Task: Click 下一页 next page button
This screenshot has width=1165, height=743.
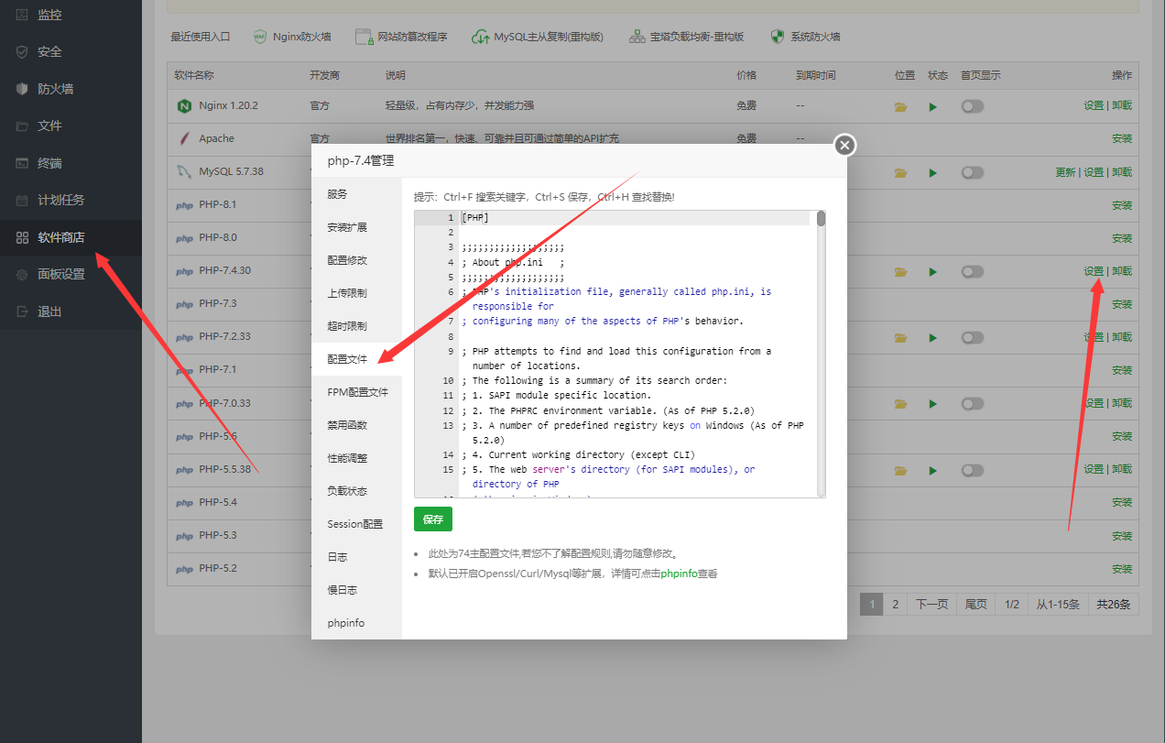Action: click(931, 605)
